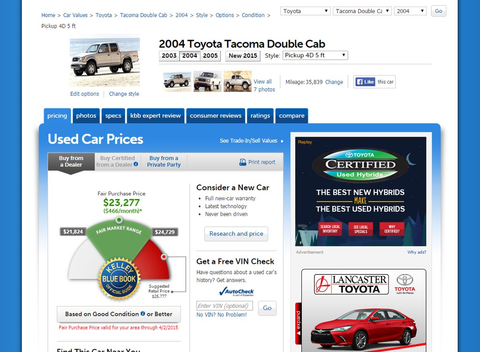Click info icon next to Buy Certified
Image resolution: width=480 pixels, height=352 pixels.
click(x=135, y=164)
